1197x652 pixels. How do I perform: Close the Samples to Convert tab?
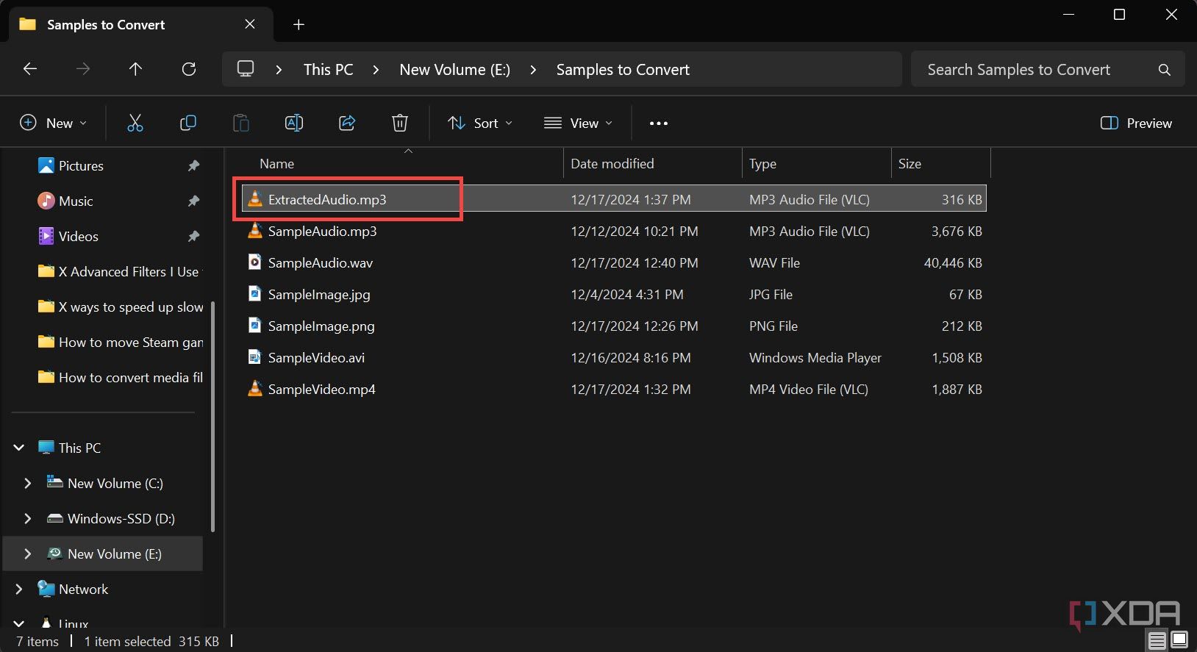click(x=250, y=24)
